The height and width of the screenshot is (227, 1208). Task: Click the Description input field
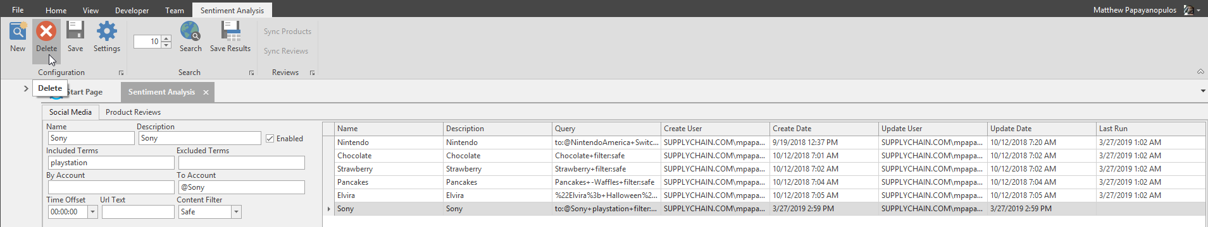point(199,138)
